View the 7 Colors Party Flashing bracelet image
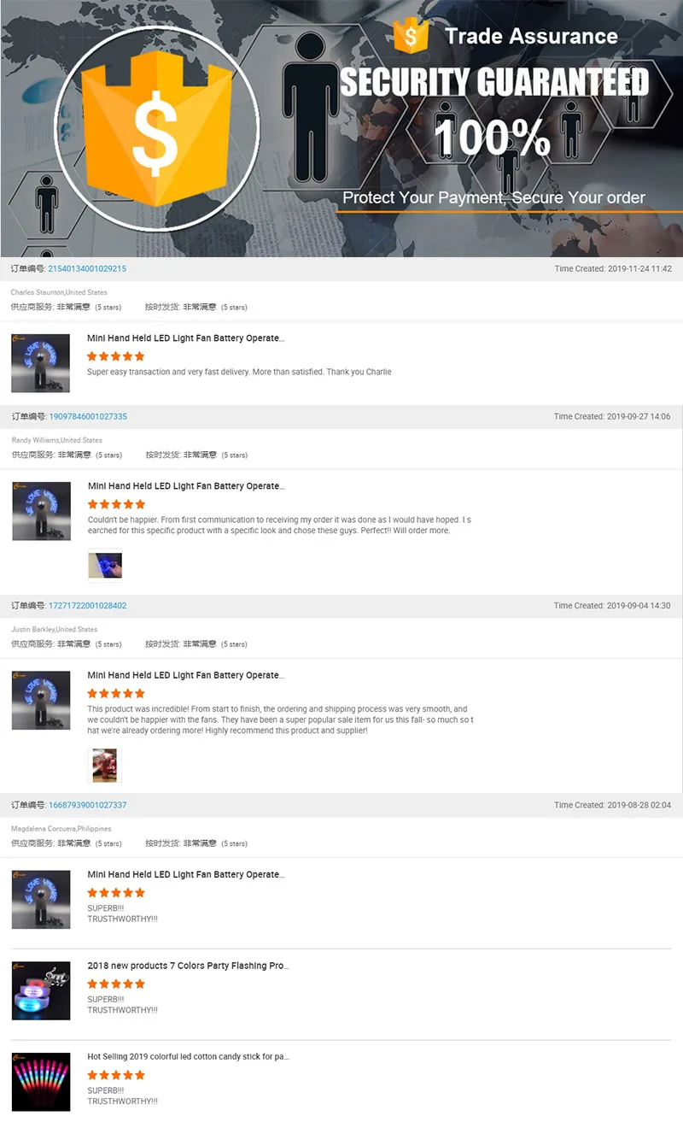Viewport: 683px width, 1122px height. click(x=41, y=991)
